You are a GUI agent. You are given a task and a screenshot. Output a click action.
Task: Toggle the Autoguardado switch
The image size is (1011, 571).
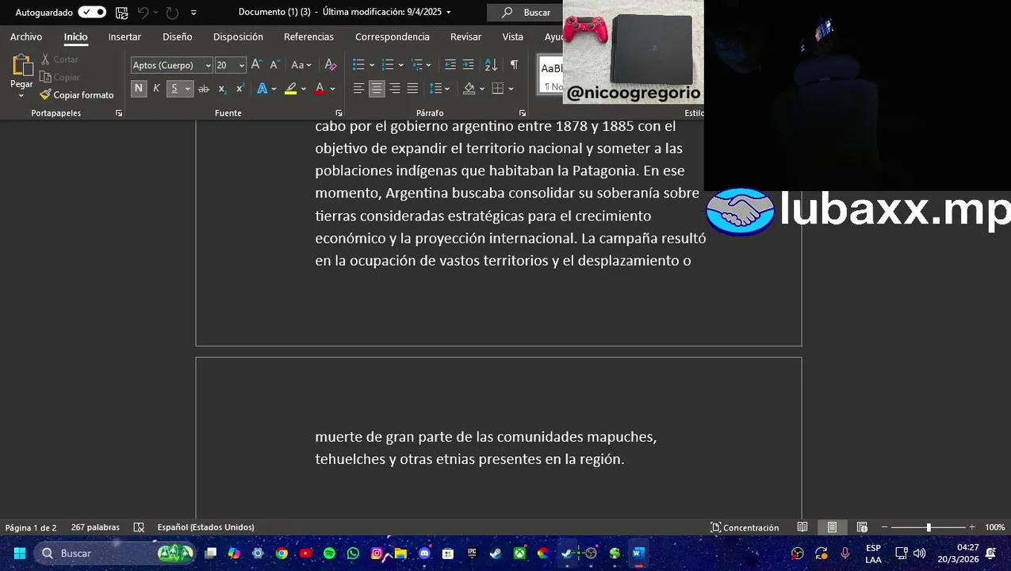tap(92, 13)
